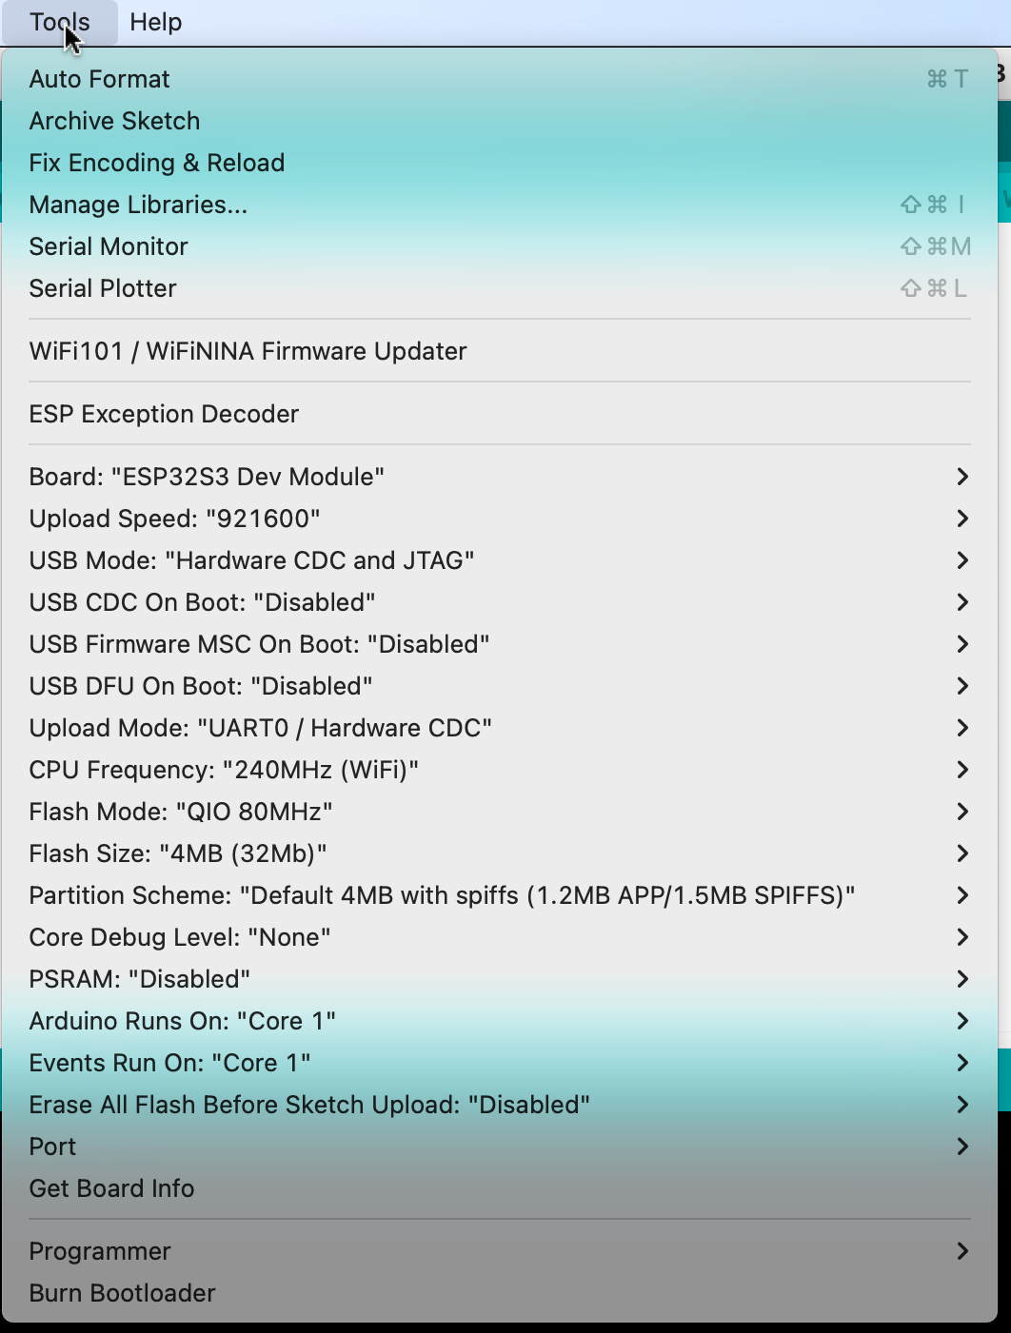Image resolution: width=1011 pixels, height=1333 pixels.
Task: Select Get Board Info
Action: click(x=111, y=1188)
